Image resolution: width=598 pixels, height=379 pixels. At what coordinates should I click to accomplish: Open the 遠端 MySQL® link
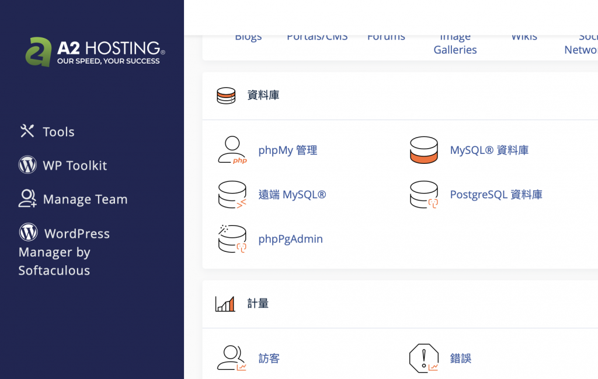point(292,195)
